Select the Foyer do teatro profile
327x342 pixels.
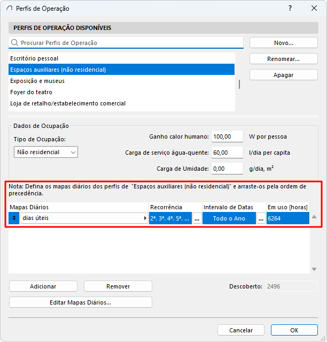(x=121, y=92)
